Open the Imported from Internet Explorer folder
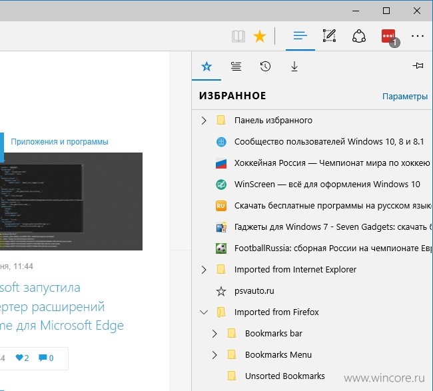 click(295, 270)
